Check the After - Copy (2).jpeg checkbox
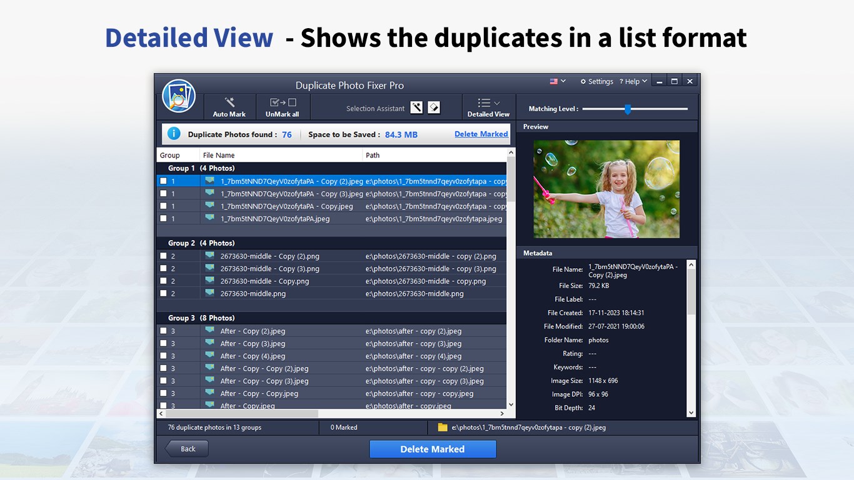 163,331
